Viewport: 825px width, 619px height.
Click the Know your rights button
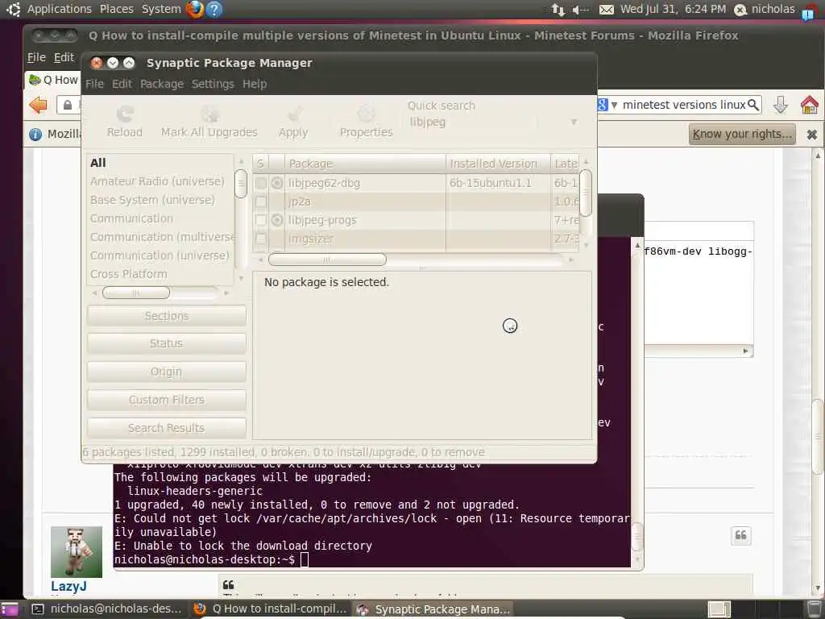tap(742, 135)
